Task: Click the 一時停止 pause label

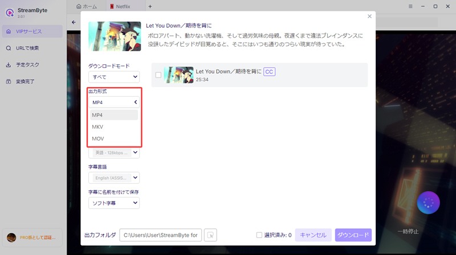Action: point(408,232)
